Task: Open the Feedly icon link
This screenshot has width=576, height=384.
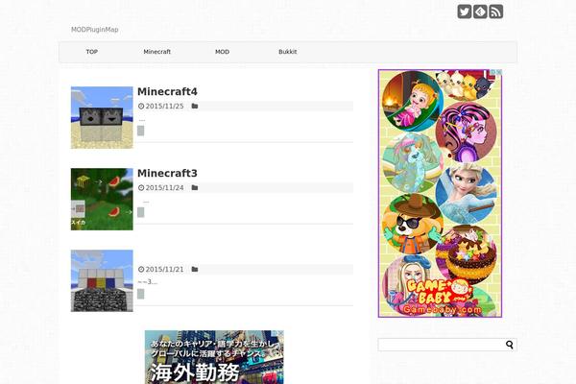Action: click(480, 12)
